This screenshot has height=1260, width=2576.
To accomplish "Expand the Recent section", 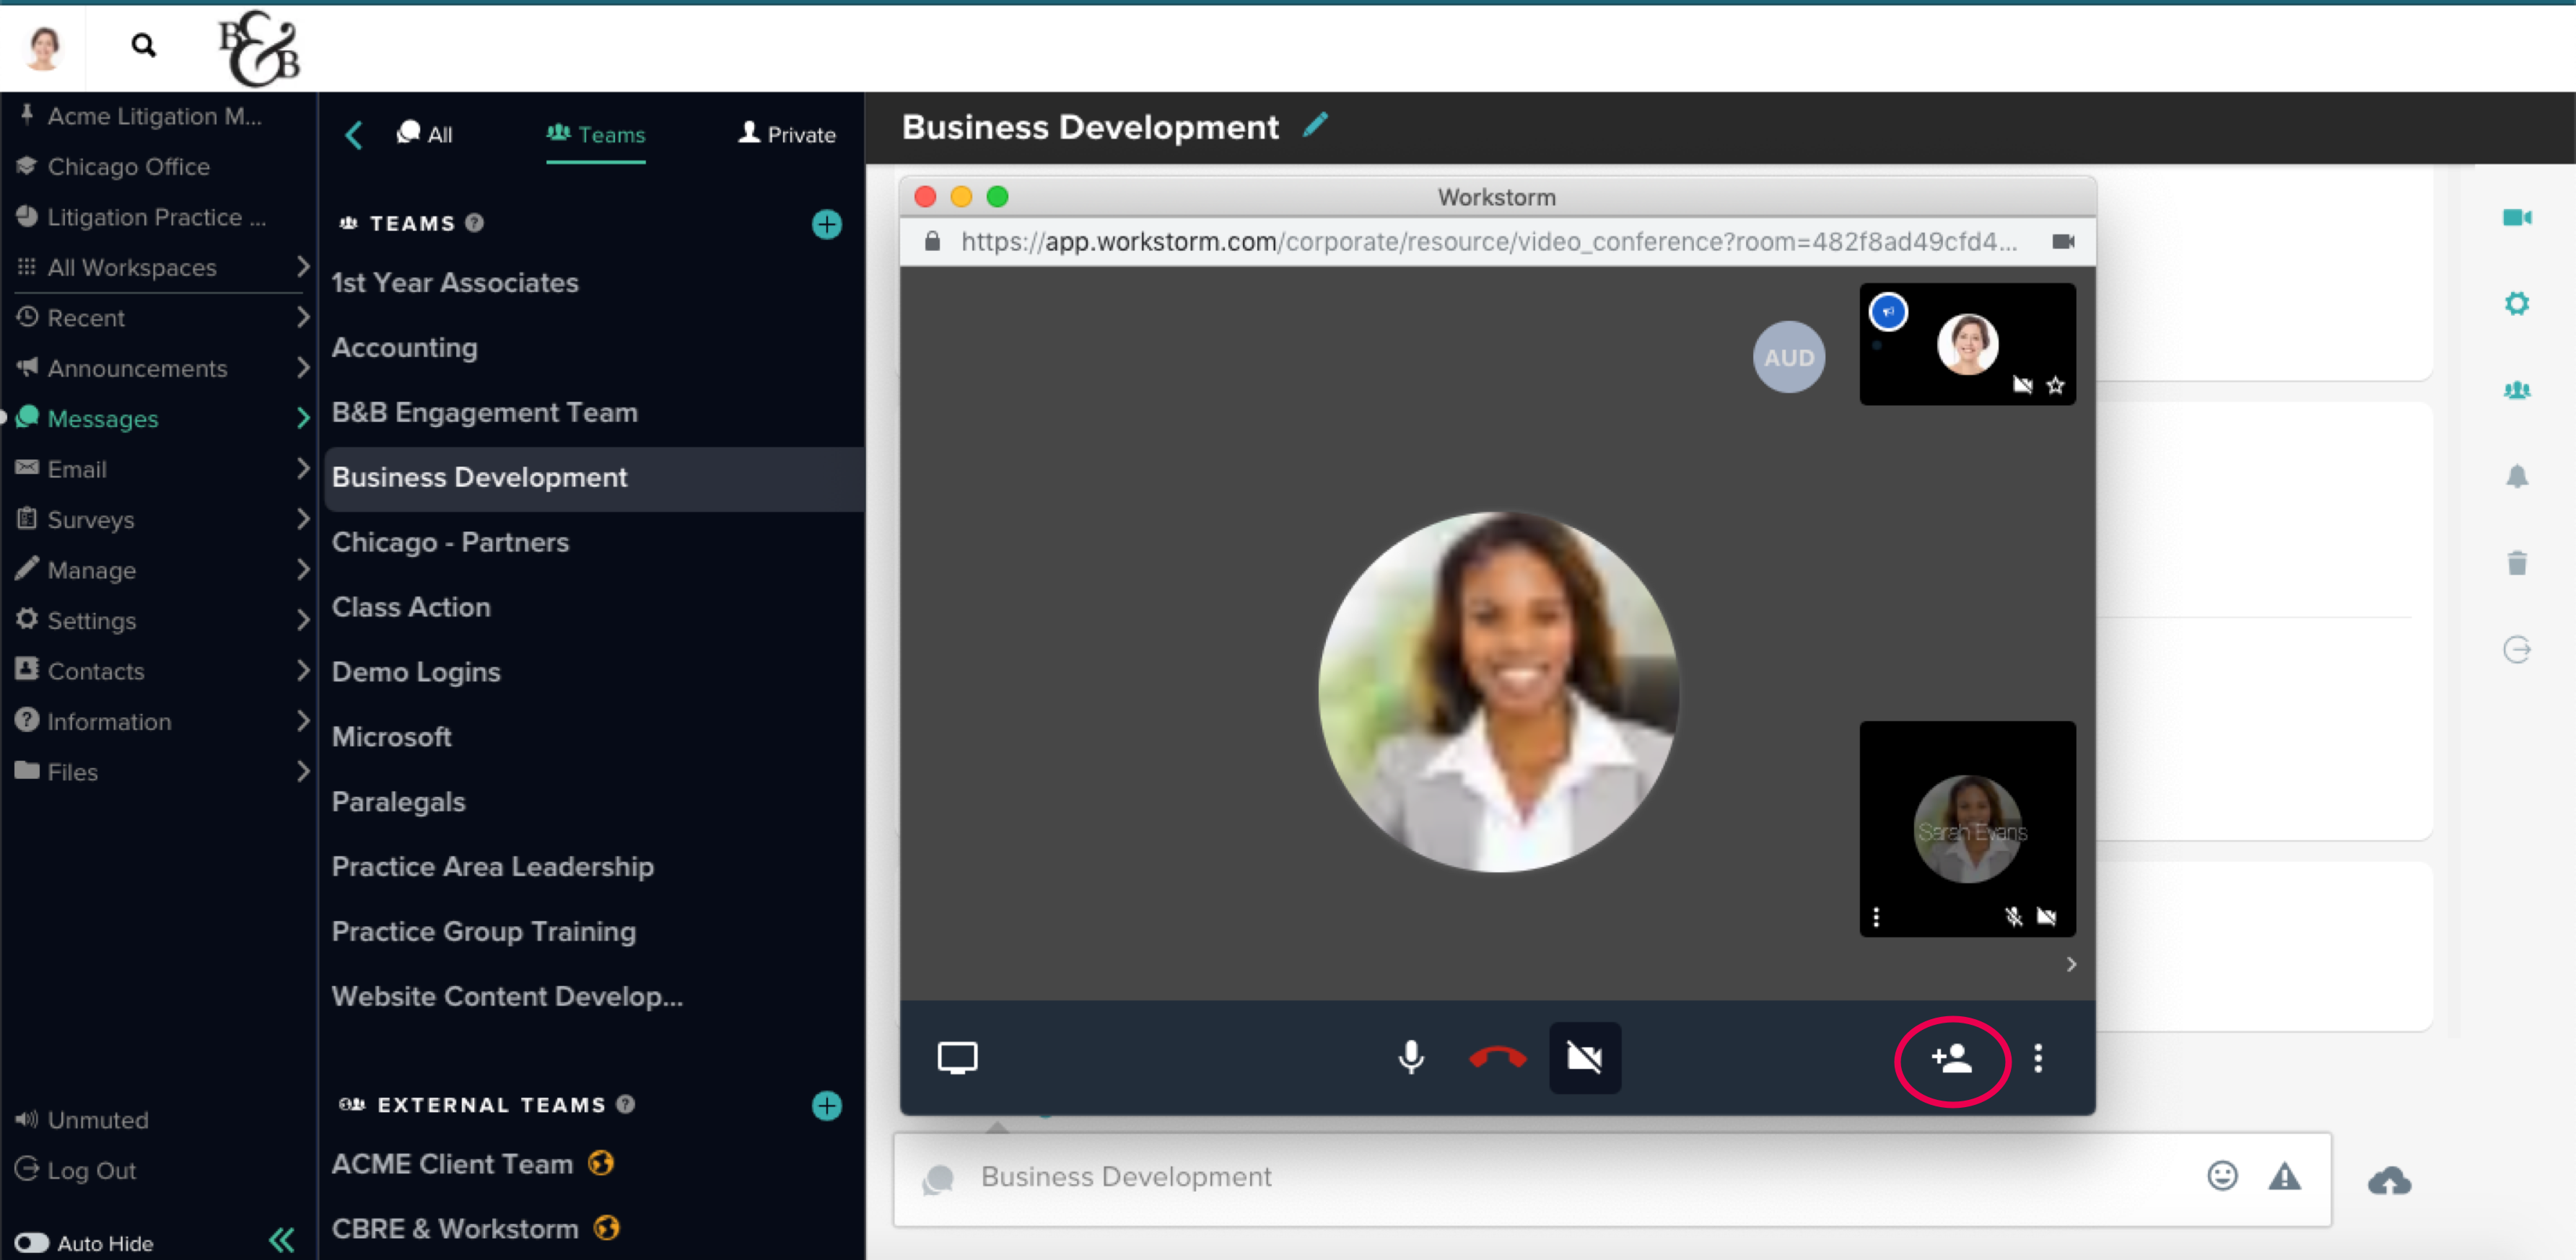I will [302, 318].
